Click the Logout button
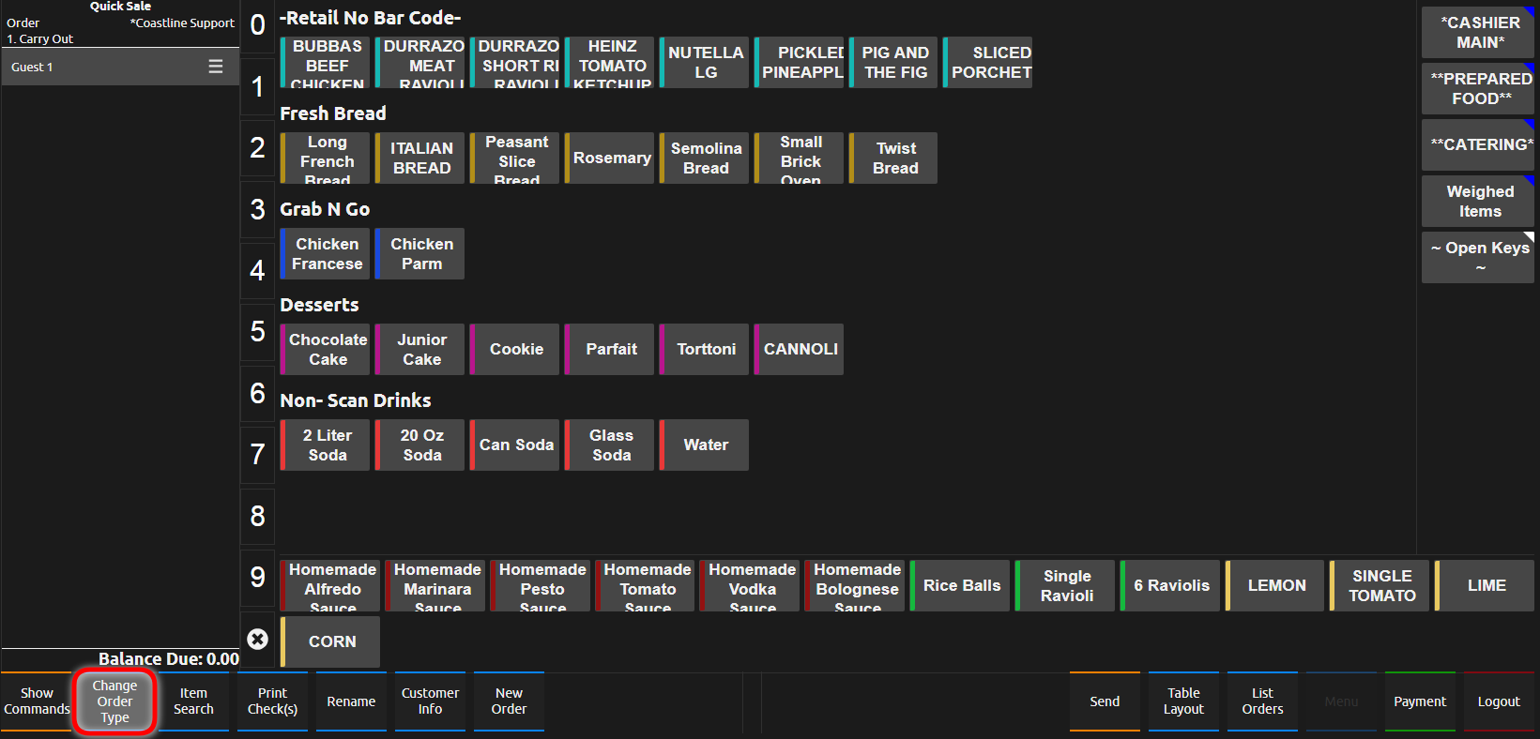The width and height of the screenshot is (1540, 739). tap(1499, 701)
